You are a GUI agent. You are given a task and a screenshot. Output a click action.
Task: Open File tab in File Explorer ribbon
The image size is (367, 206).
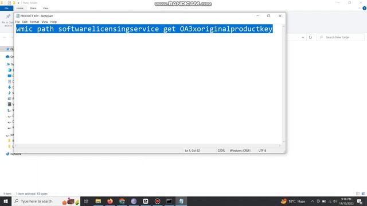(x=6, y=8)
